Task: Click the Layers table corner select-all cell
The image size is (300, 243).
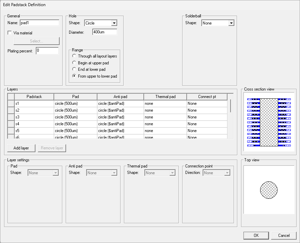Action: [11, 97]
